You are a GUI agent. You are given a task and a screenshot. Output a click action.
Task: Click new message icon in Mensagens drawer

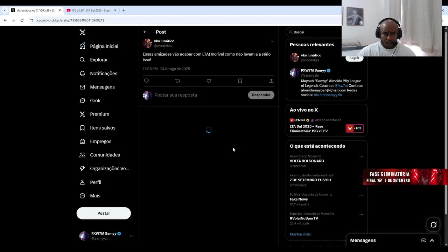pos(423,240)
